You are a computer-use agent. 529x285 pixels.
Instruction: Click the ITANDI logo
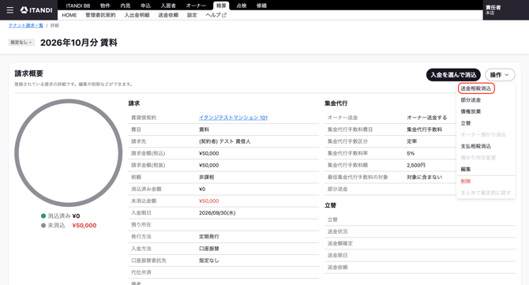36,10
